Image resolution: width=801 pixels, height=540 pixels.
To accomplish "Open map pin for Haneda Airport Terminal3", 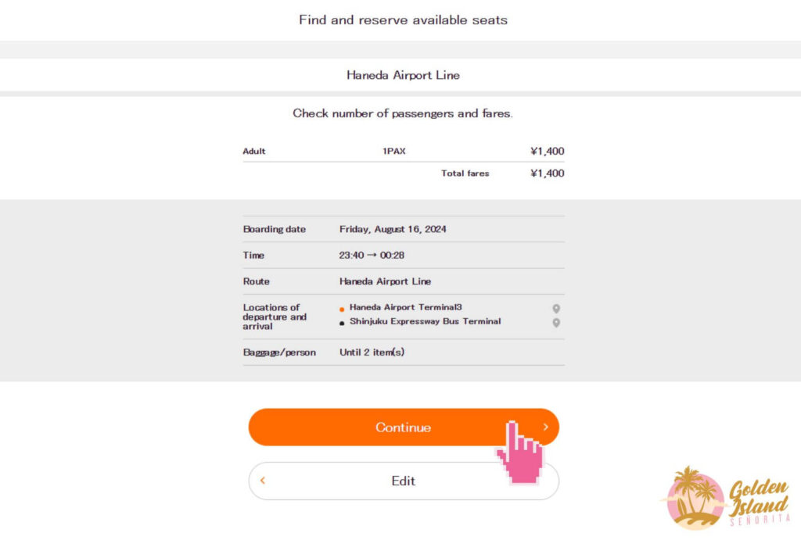I will click(556, 309).
